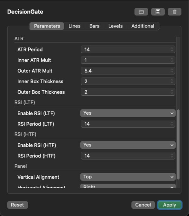Click the save preset floppy icon

[x=158, y=12]
